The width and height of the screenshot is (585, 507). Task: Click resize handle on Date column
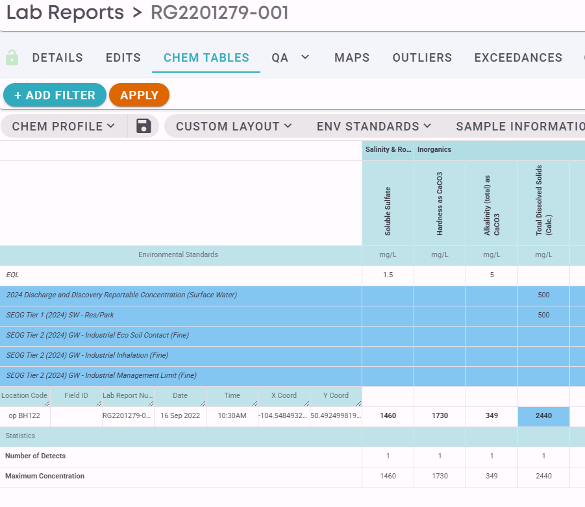(203, 403)
